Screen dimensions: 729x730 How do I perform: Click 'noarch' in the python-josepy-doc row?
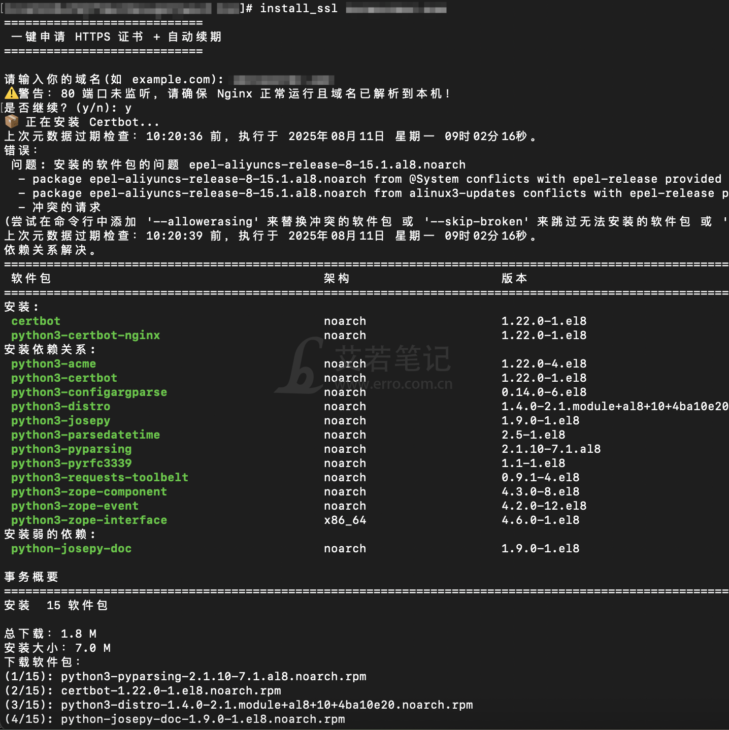[345, 548]
